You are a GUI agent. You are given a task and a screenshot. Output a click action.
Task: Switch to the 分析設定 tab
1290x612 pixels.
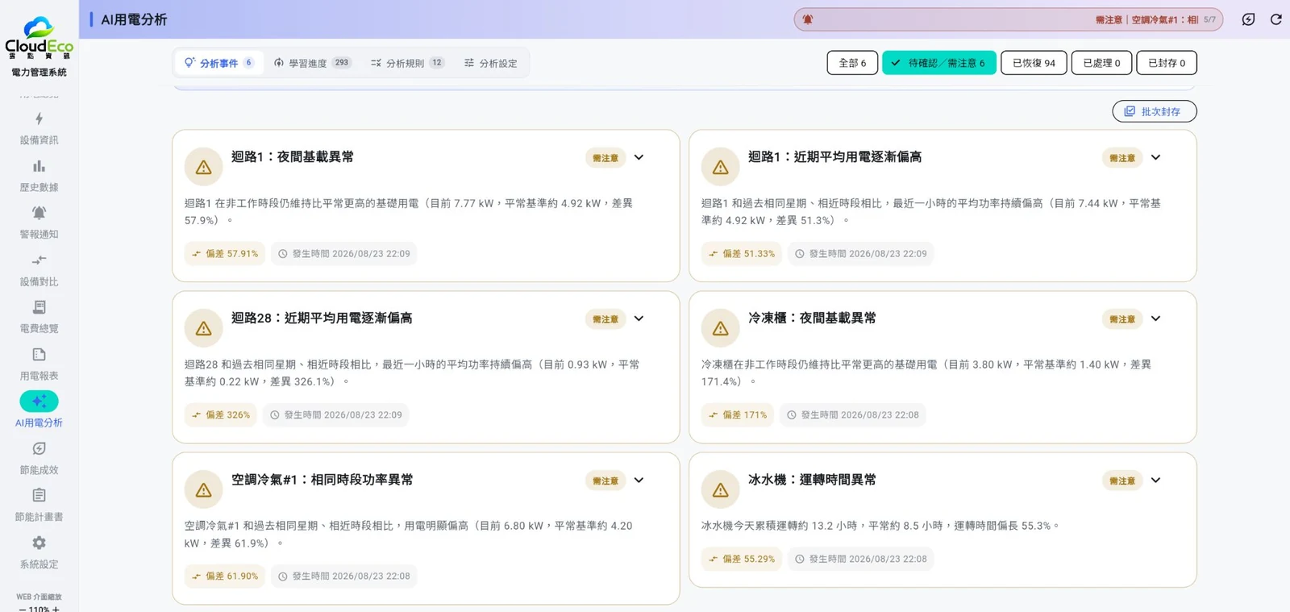tap(490, 63)
